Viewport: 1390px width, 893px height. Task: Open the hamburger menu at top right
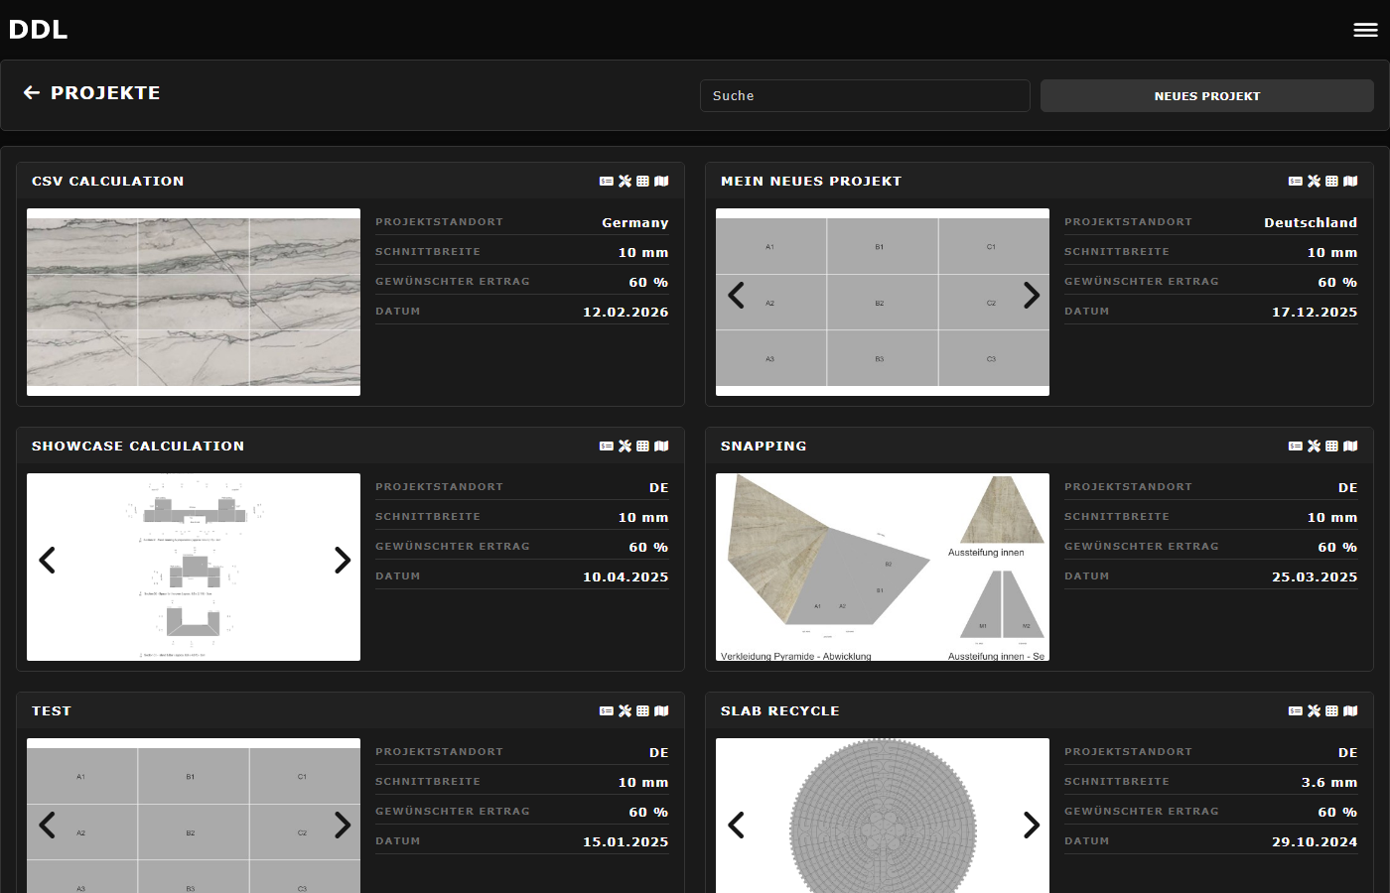pyautogui.click(x=1365, y=29)
